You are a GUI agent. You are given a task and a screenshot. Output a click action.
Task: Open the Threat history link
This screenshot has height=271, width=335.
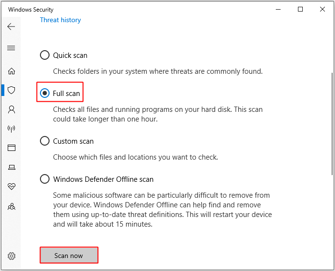click(60, 20)
